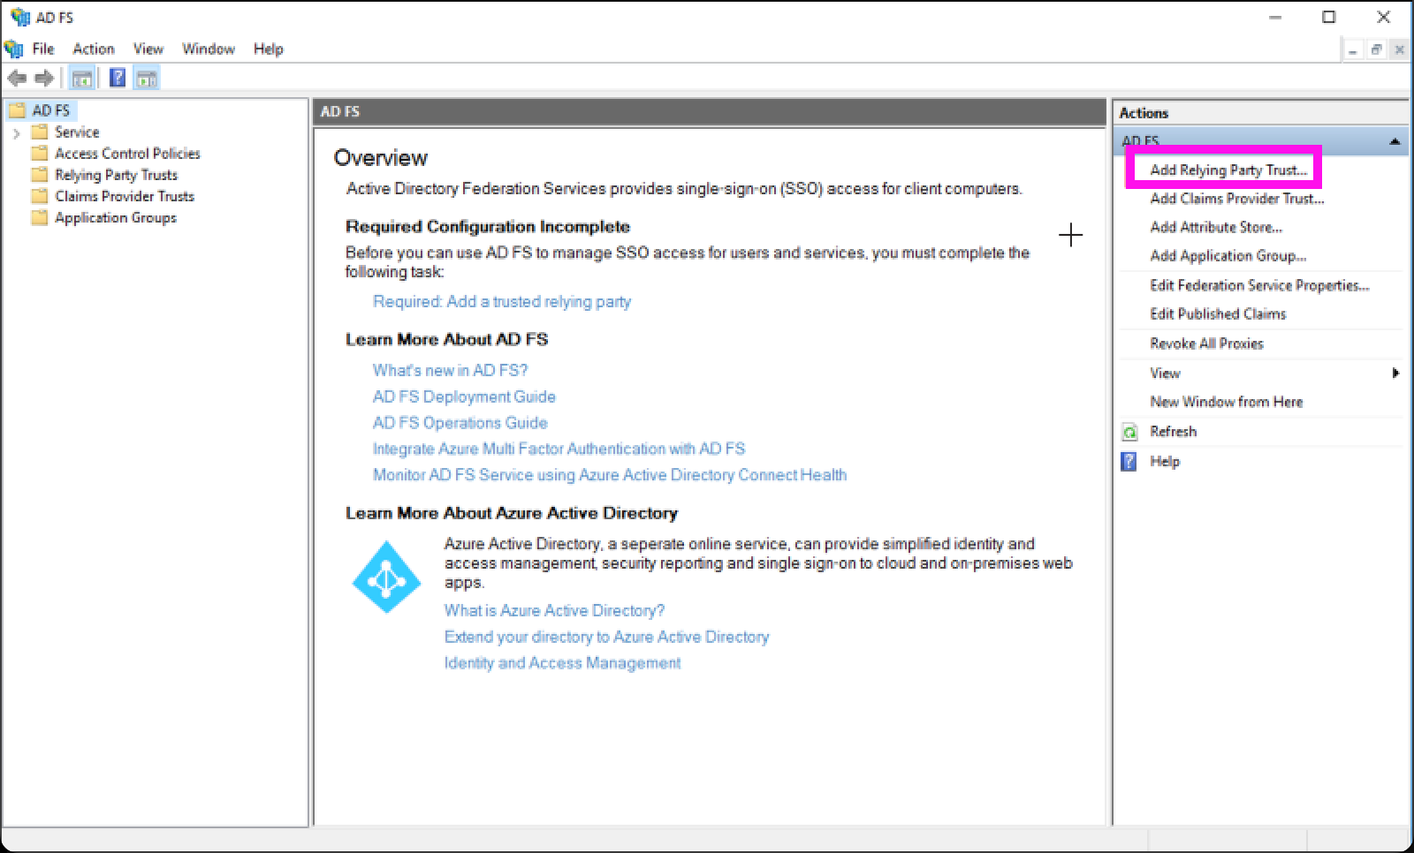This screenshot has height=853, width=1414.
Task: Click the forward navigation arrow icon
Action: click(x=42, y=78)
